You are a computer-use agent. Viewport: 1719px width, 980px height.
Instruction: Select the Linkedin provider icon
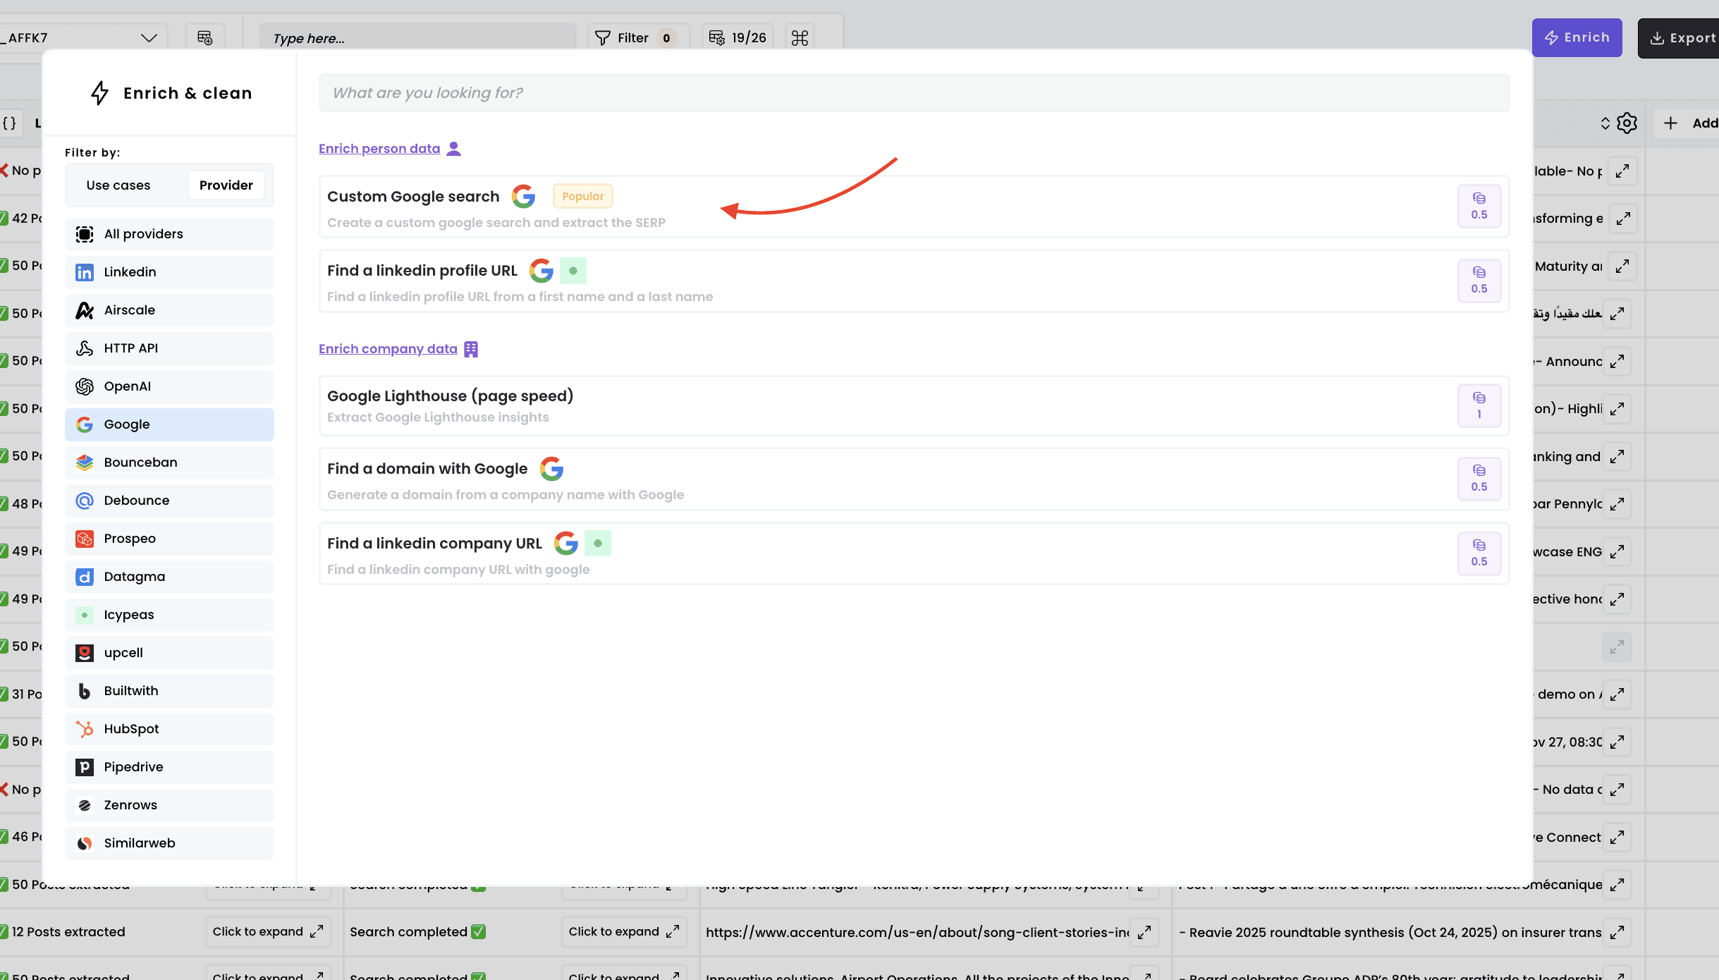85,272
